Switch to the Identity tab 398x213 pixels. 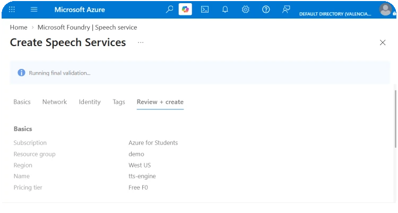click(x=90, y=102)
